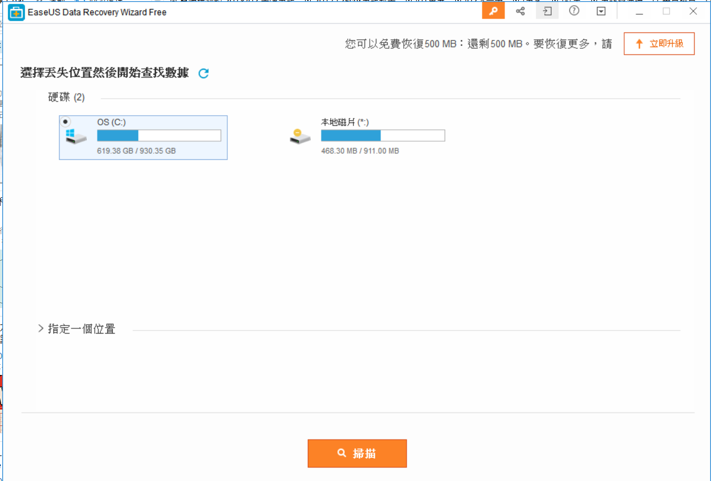
Task: Click the 選擇丟失位置然後開始查找數據 heading
Action: click(104, 73)
